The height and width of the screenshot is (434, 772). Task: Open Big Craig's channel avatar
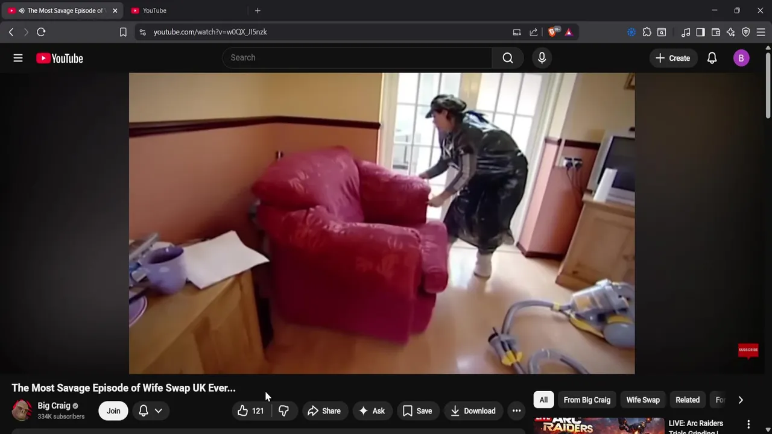coord(22,410)
